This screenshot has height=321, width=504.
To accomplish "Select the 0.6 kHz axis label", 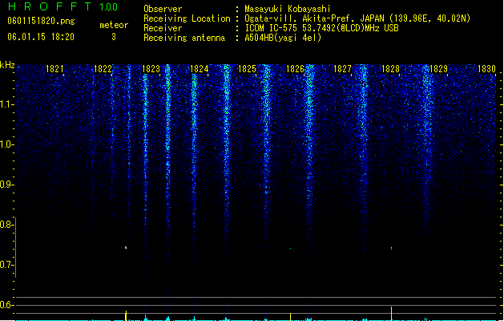I will pos(6,305).
